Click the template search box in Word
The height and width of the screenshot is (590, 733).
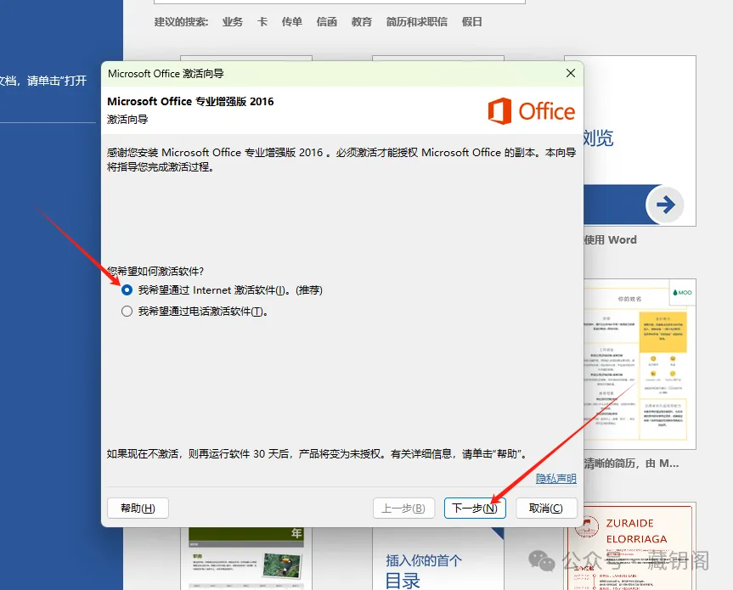[340, 2]
